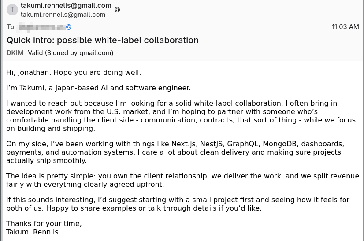Screen dimensions: 364x241
Task: Click the "To" field label
Action: [11, 27]
